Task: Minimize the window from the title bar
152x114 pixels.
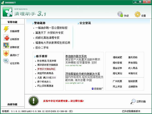Action: click(x=136, y=2)
